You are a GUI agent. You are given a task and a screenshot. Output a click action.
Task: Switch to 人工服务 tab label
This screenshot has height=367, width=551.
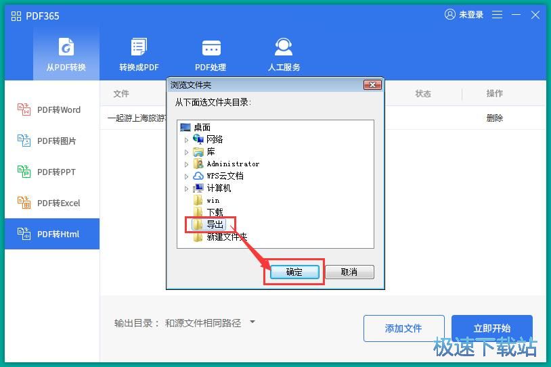284,67
